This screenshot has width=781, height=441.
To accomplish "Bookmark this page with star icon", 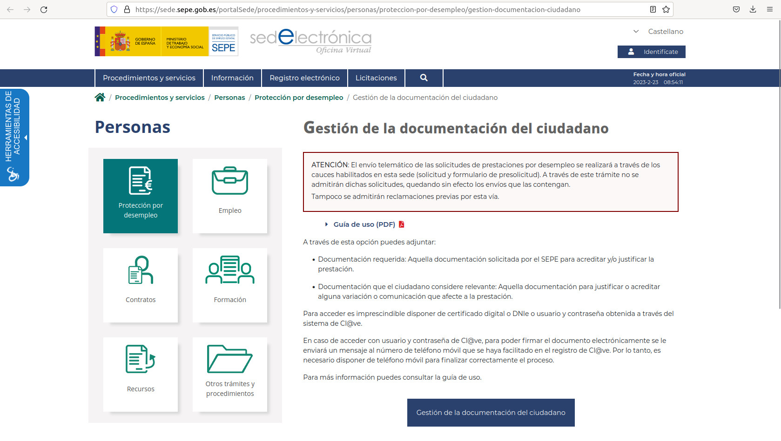I will point(666,9).
